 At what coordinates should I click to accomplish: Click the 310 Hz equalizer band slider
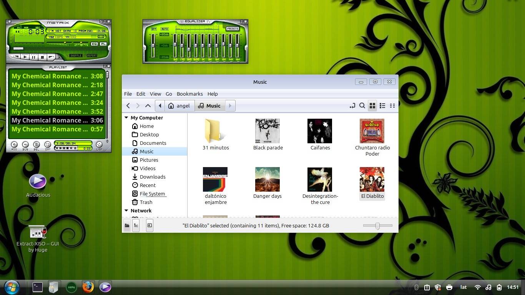pyautogui.click(x=189, y=45)
